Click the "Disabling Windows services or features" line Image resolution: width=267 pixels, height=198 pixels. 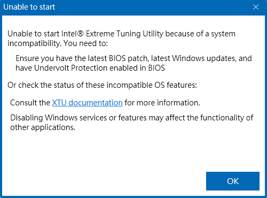(132, 118)
